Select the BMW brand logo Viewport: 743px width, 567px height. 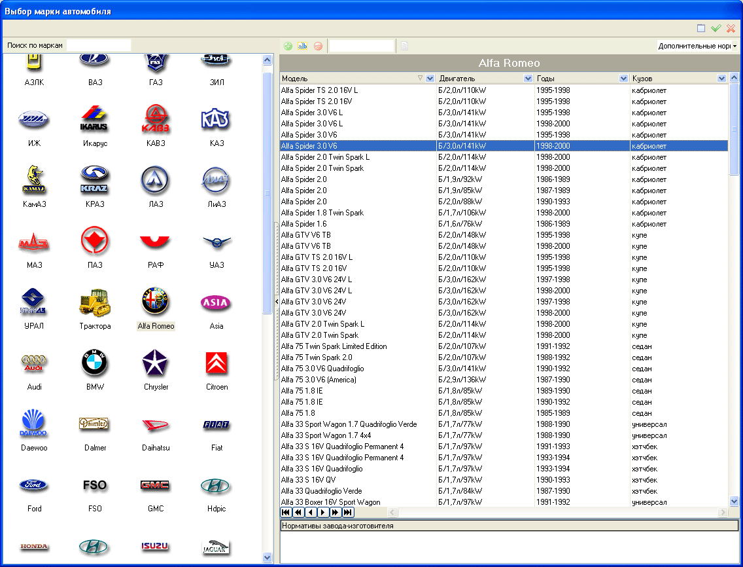pyautogui.click(x=95, y=363)
